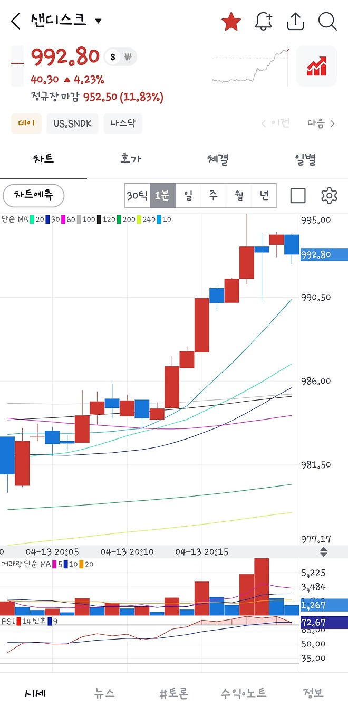Switch to the 호가 tab
This screenshot has height=715, width=348.
click(x=131, y=159)
